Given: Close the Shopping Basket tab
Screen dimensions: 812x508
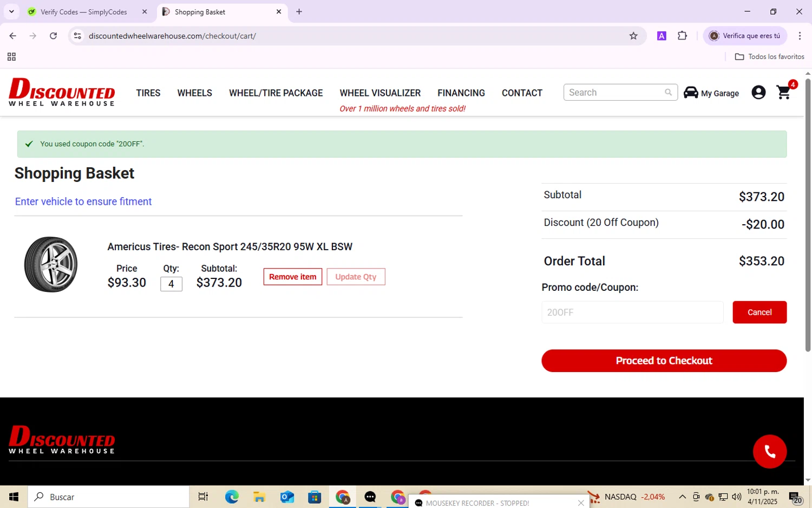Looking at the screenshot, I should (279, 11).
